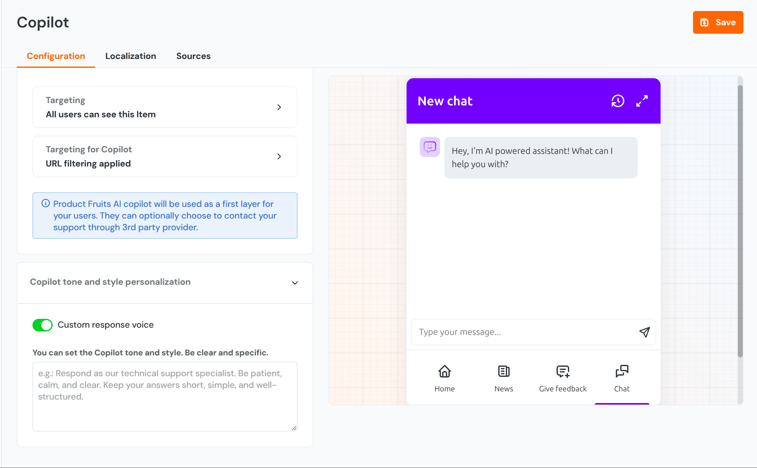
Task: Focus the Type your message field
Action: [x=523, y=332]
